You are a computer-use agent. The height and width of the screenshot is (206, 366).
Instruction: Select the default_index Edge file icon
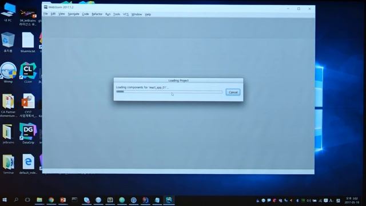(x=28, y=164)
